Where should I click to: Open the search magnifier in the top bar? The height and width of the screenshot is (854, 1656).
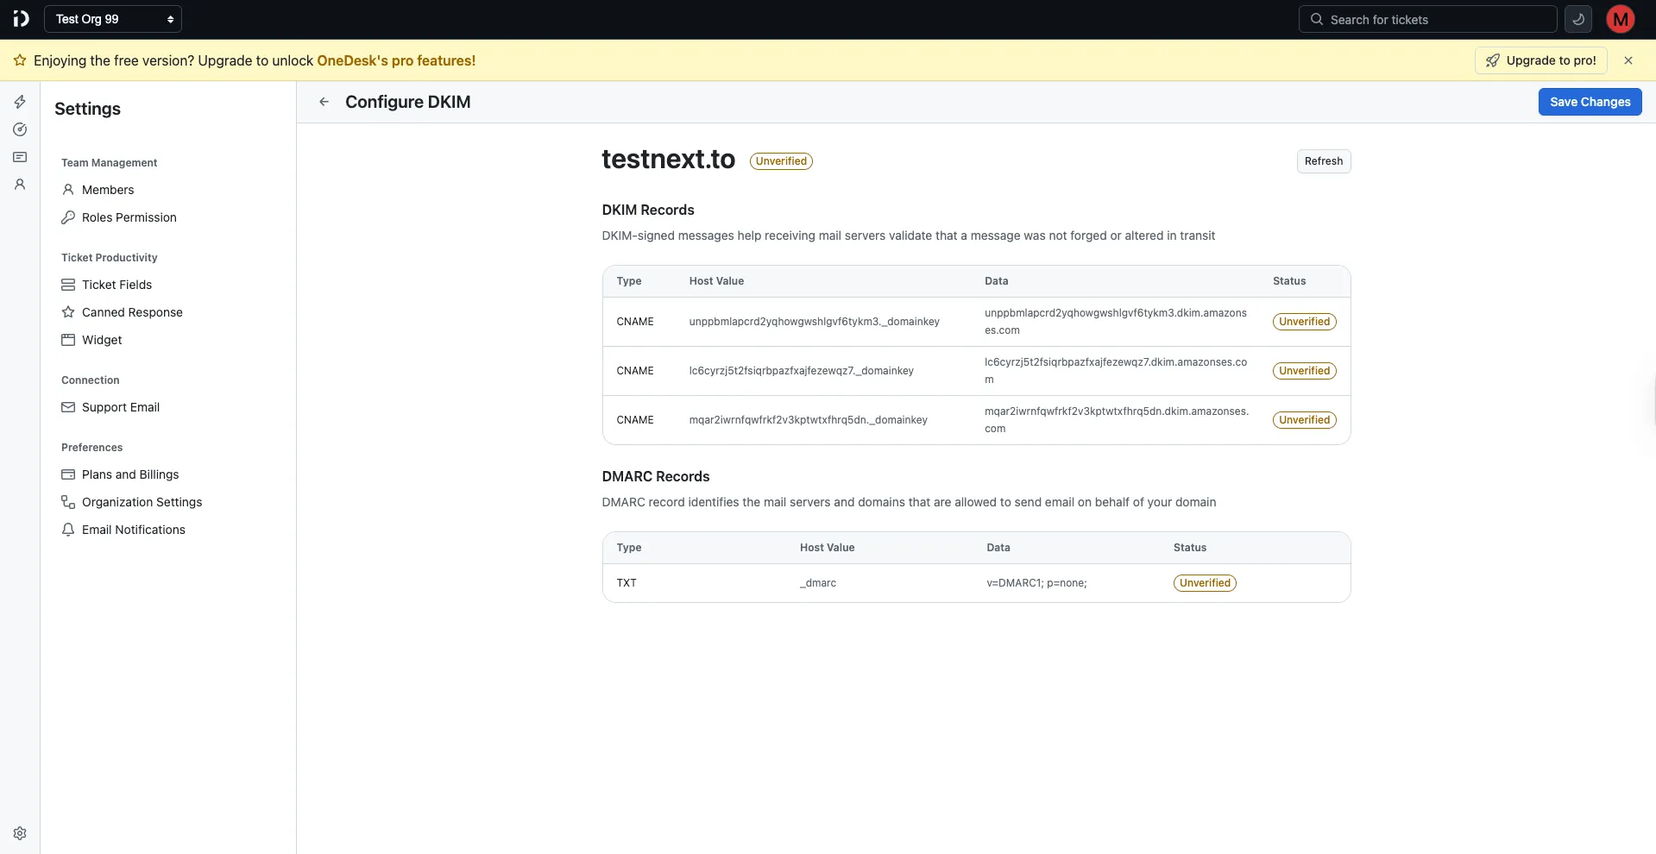pyautogui.click(x=1315, y=18)
